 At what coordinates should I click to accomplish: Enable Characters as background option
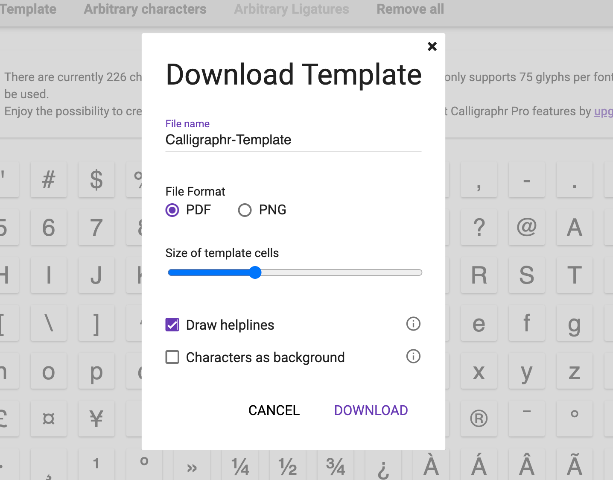click(x=172, y=357)
